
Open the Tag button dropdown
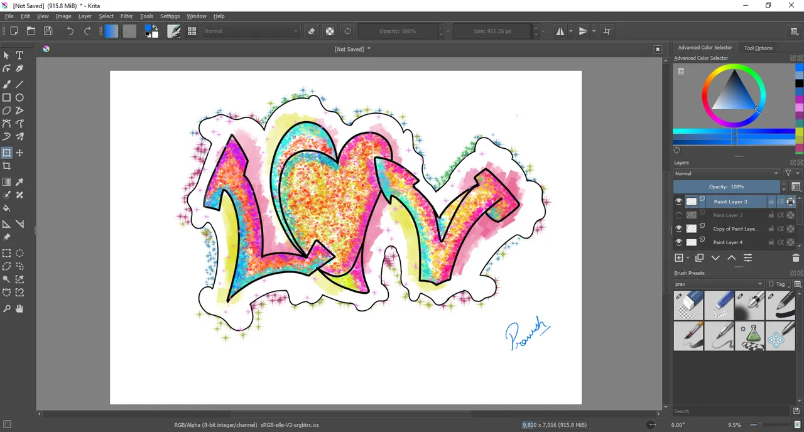(778, 284)
